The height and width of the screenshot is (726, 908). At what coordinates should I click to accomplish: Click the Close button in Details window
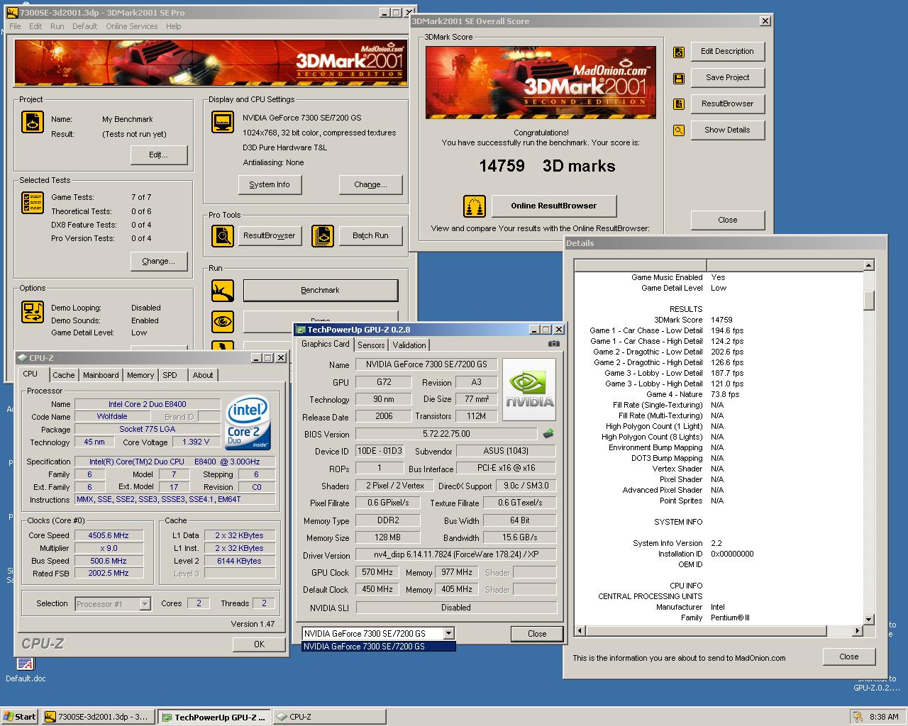tap(848, 657)
